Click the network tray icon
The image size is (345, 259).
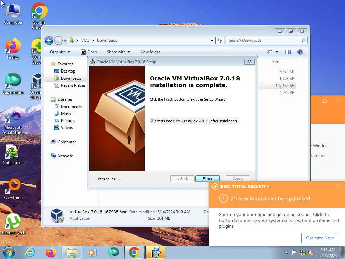pyautogui.click(x=303, y=253)
